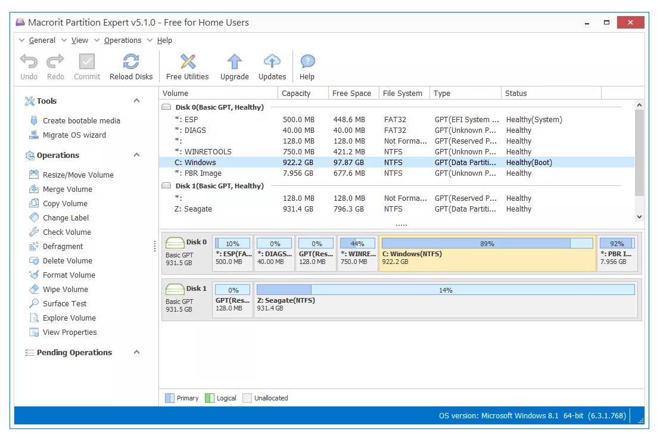657x438 pixels.
Task: Collapse the Operations sidebar section
Action: (x=136, y=155)
